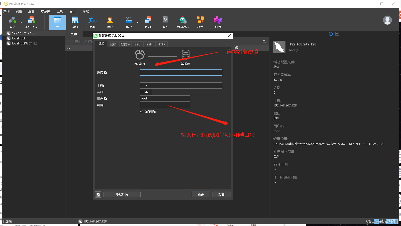
Task: Click the 用户名 field showing root
Action: 165,98
